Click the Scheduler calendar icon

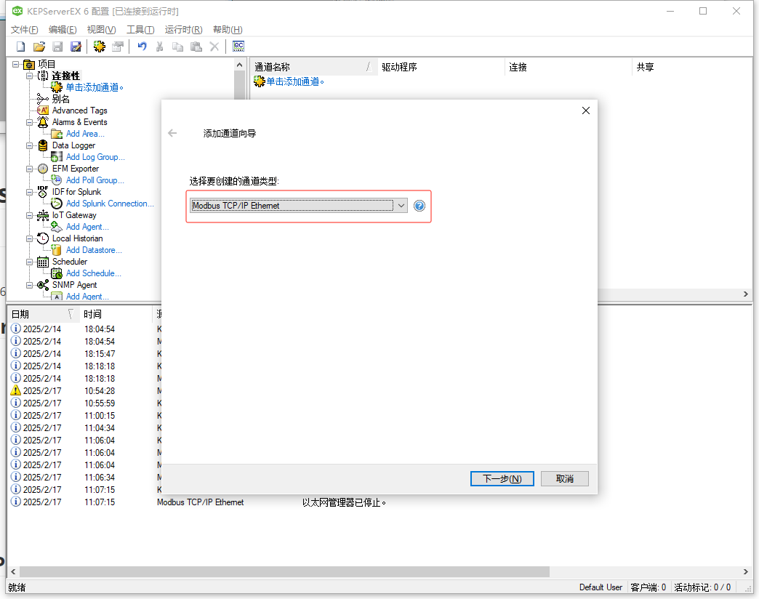tap(43, 262)
